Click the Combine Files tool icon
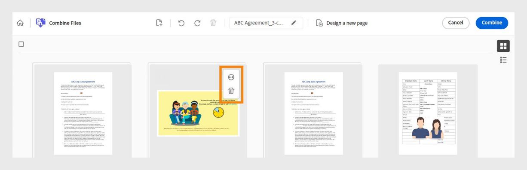 [41, 23]
